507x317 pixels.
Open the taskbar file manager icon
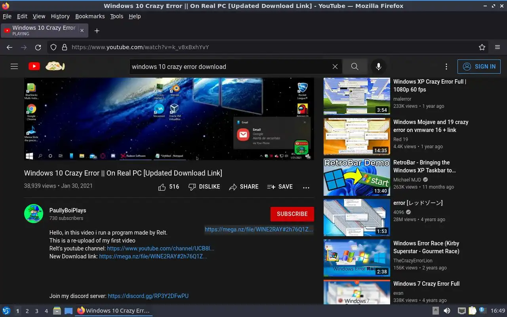tap(57, 311)
